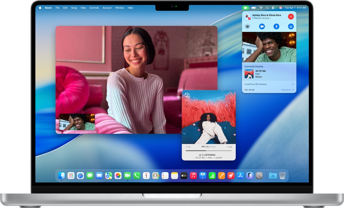Click the Music app icon in Dock
344x208 pixels.
click(193, 176)
